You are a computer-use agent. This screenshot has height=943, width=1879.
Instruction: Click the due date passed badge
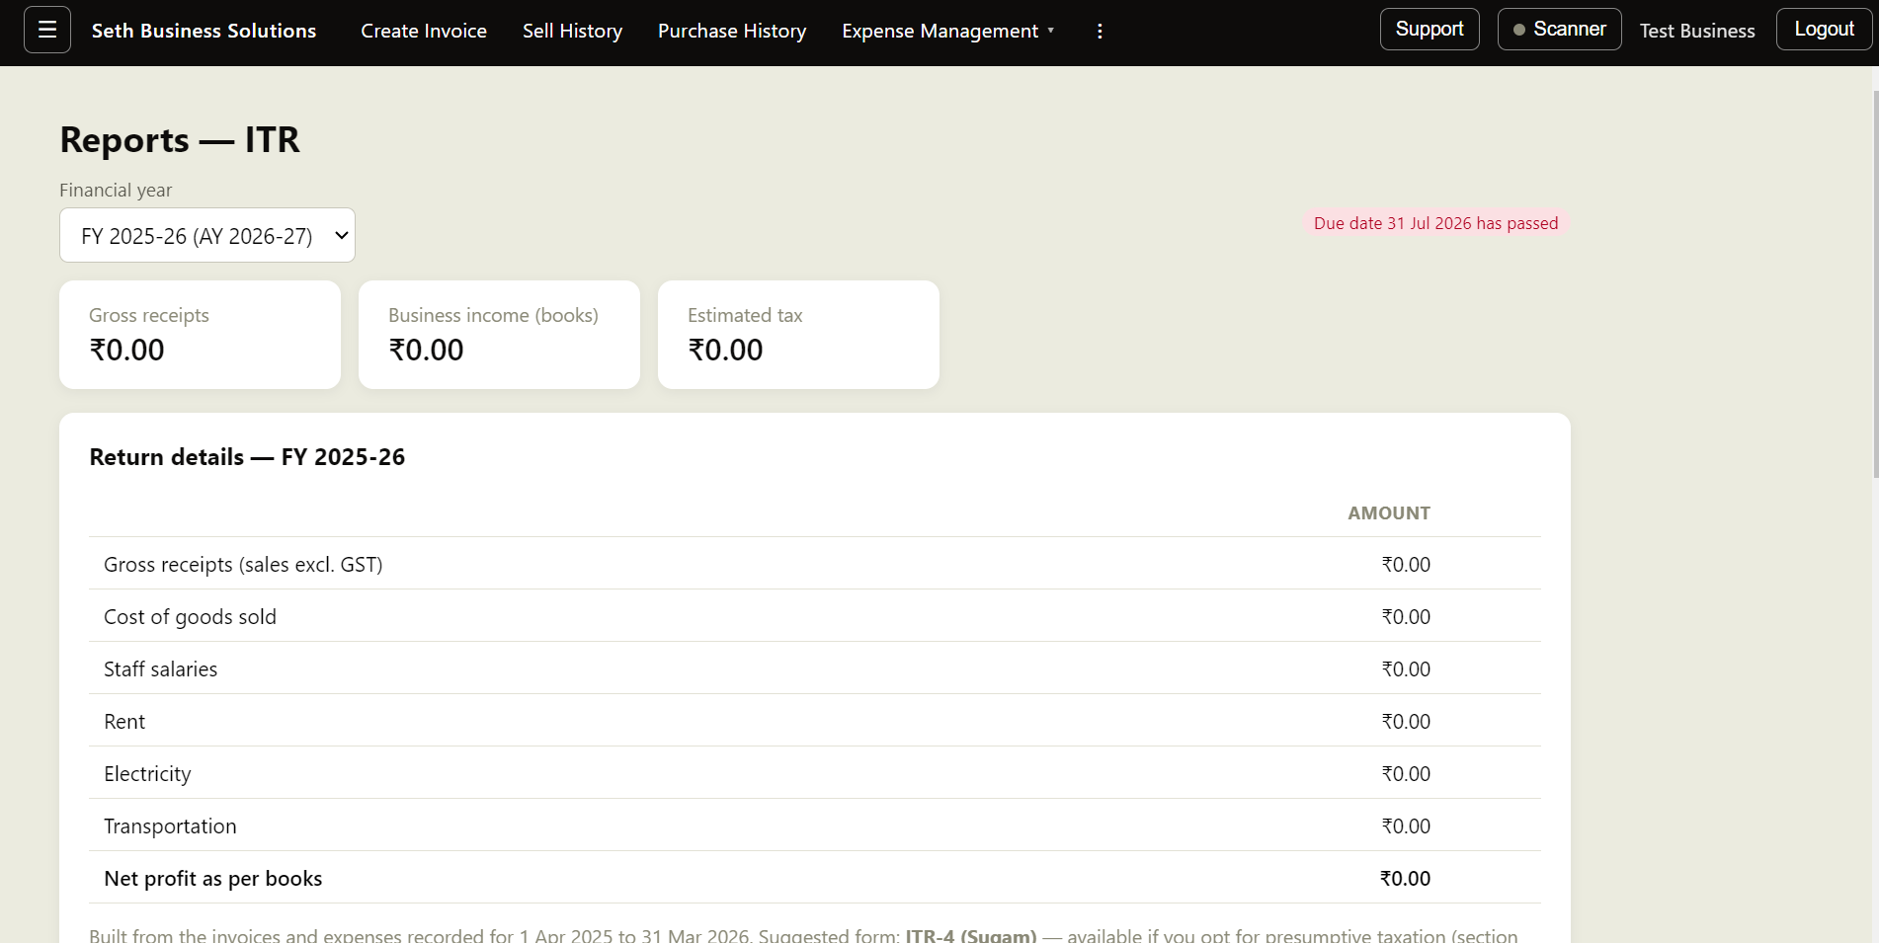point(1435,223)
